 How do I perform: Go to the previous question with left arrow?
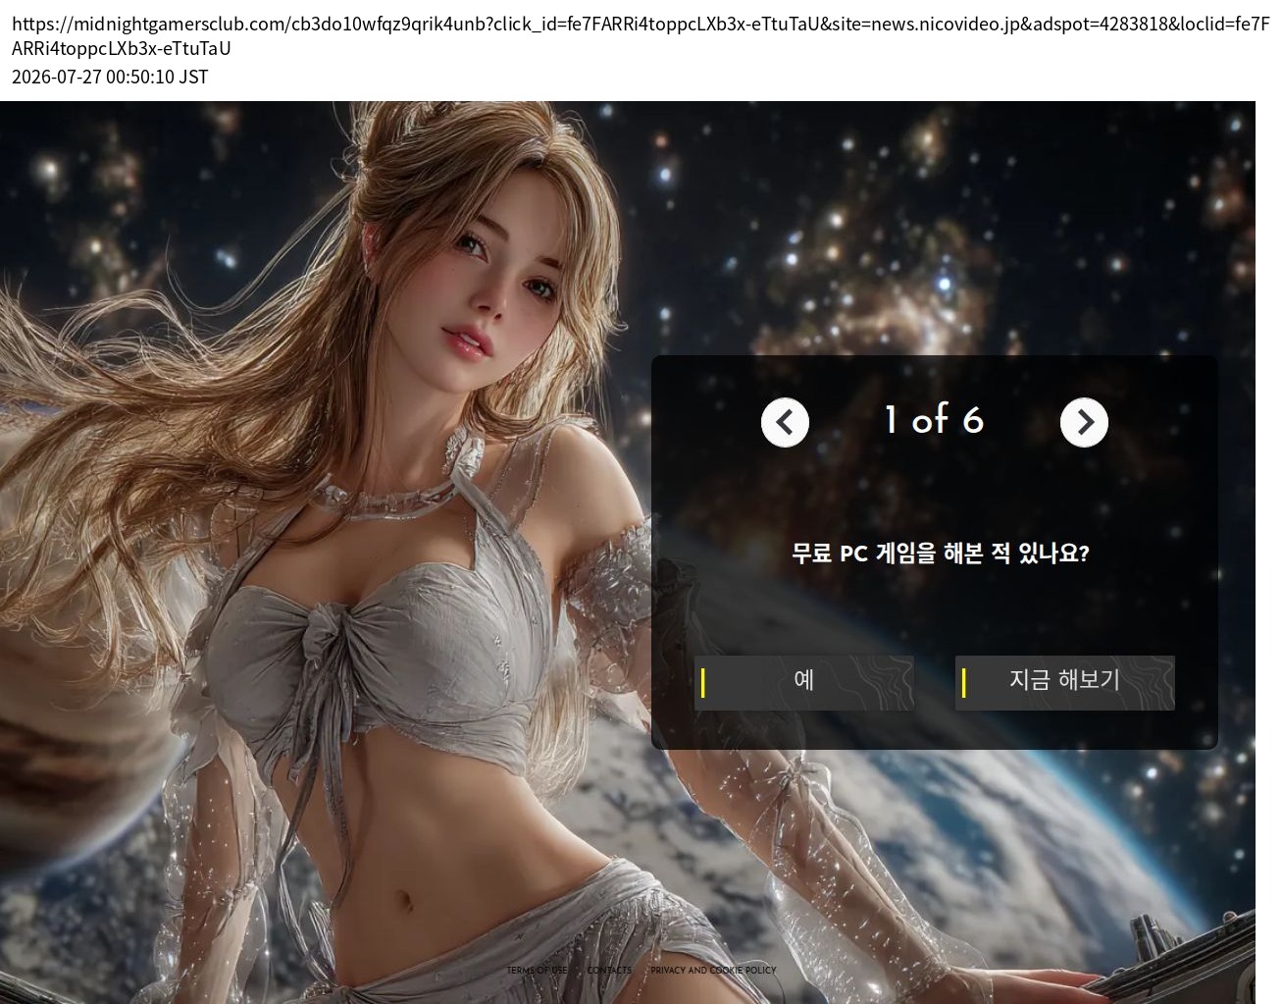[x=785, y=422]
